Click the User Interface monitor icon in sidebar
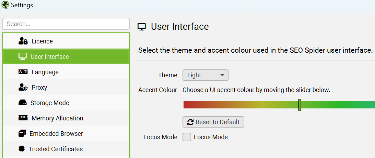 click(23, 56)
